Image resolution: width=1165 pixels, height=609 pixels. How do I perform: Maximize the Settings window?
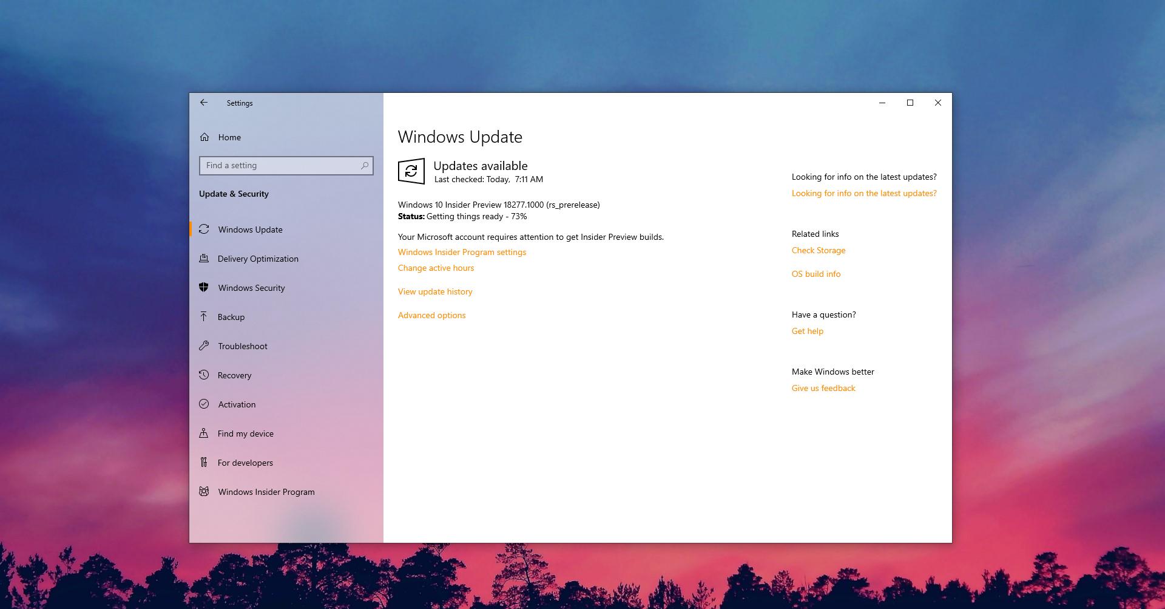click(x=910, y=103)
